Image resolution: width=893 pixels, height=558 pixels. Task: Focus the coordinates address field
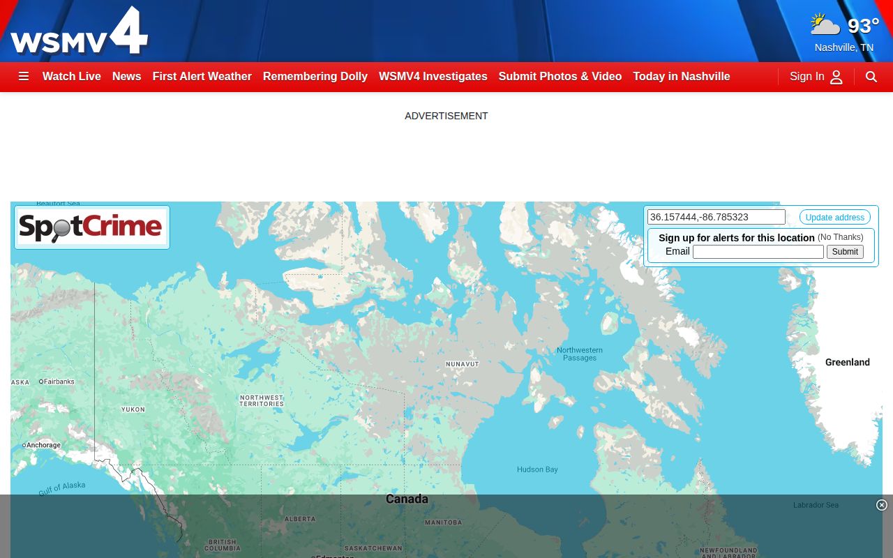(716, 217)
